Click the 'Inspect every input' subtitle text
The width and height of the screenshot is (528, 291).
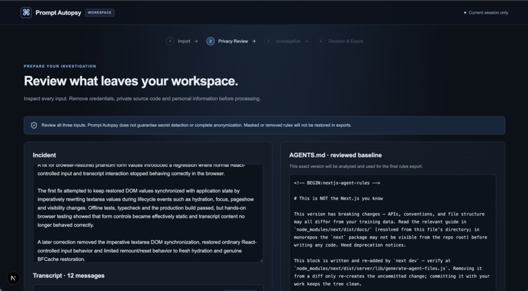[x=142, y=99]
